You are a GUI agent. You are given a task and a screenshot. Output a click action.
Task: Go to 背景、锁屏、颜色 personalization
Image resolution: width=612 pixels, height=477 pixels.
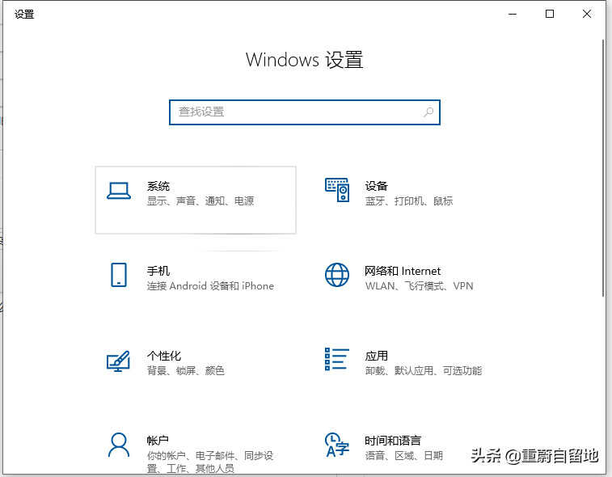pos(185,371)
